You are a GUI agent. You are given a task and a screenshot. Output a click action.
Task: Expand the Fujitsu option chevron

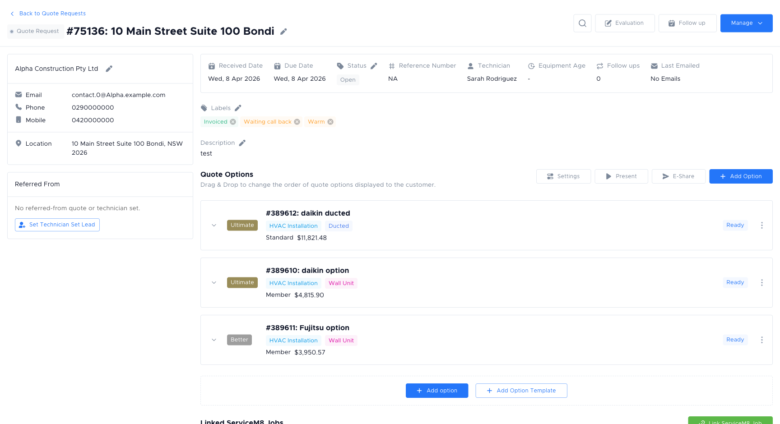(214, 340)
